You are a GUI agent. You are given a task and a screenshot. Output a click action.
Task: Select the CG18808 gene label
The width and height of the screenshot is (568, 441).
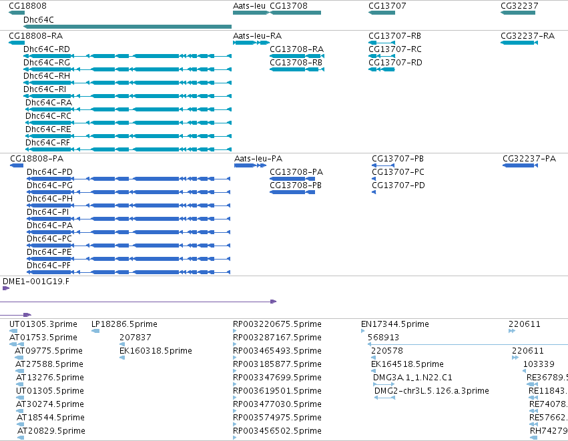point(27,6)
